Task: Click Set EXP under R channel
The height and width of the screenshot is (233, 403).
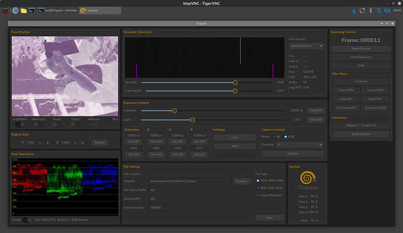Action: 156,142
